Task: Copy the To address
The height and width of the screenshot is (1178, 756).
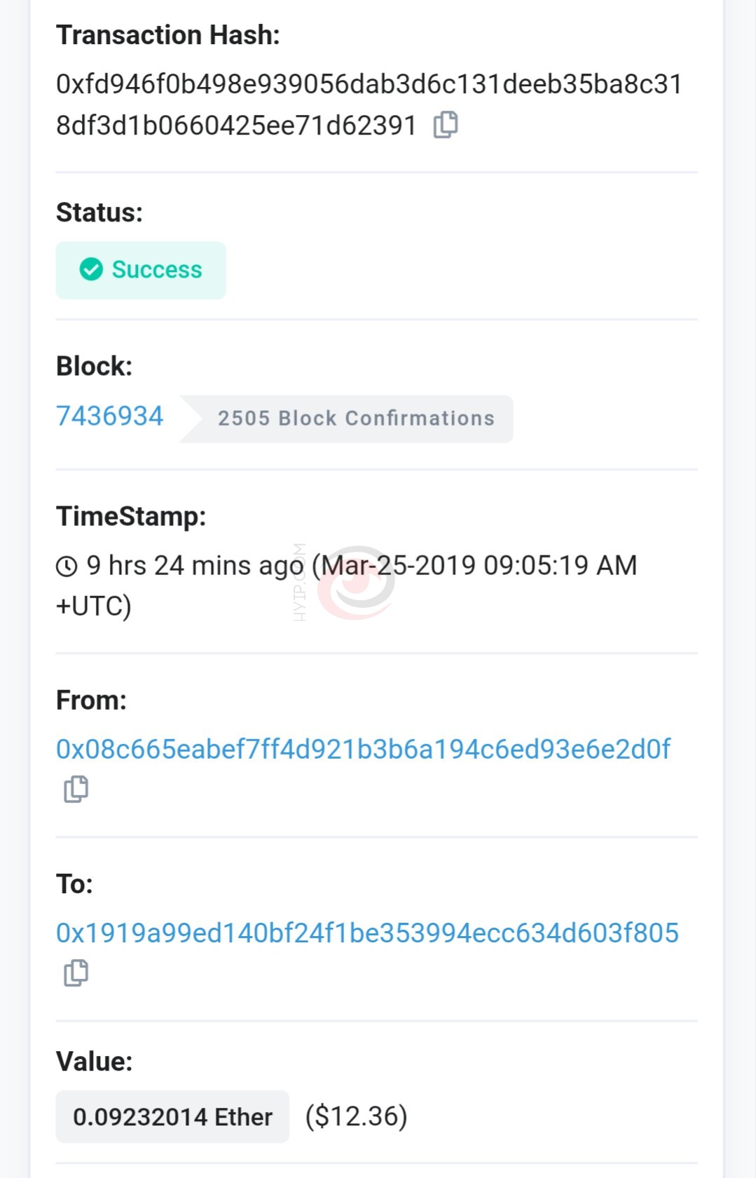Action: (x=76, y=973)
